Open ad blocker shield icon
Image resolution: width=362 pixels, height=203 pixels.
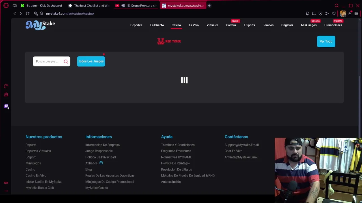(x=320, y=14)
